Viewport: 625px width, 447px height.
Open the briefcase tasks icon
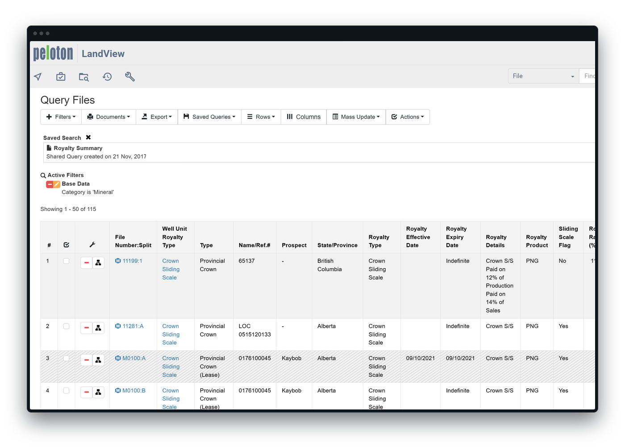[x=61, y=77]
